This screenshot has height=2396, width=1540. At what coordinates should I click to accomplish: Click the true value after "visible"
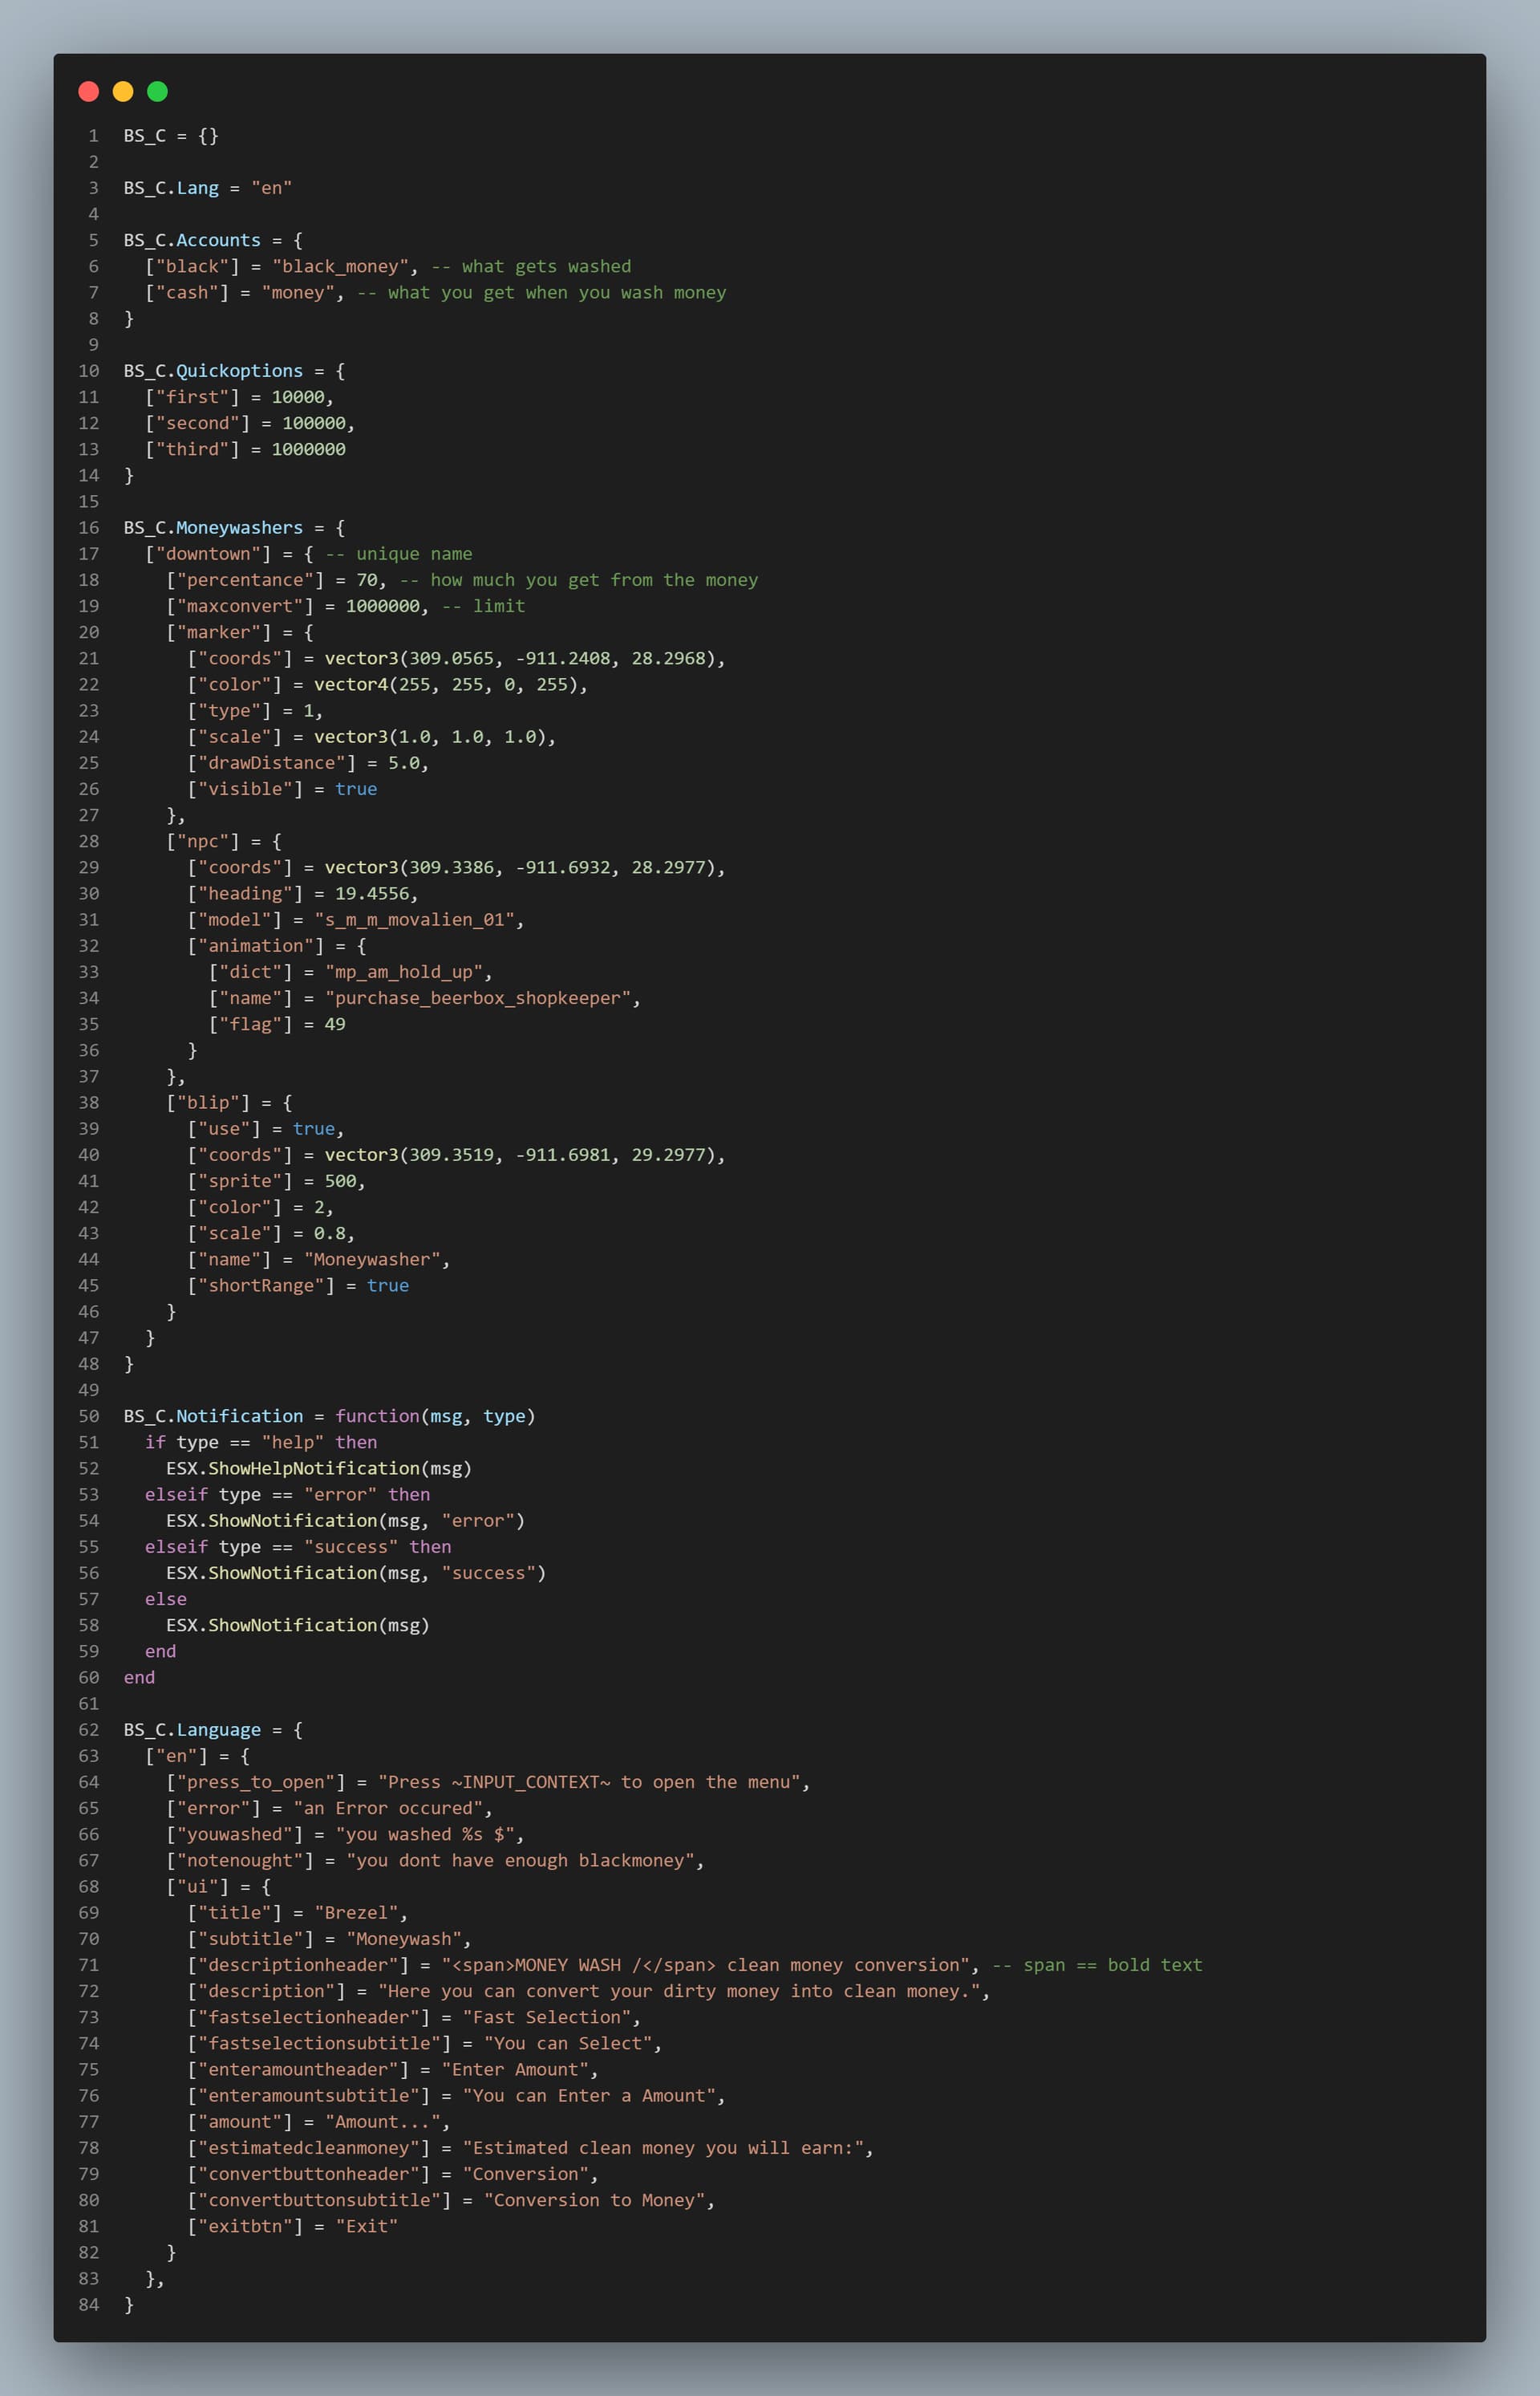coord(356,790)
